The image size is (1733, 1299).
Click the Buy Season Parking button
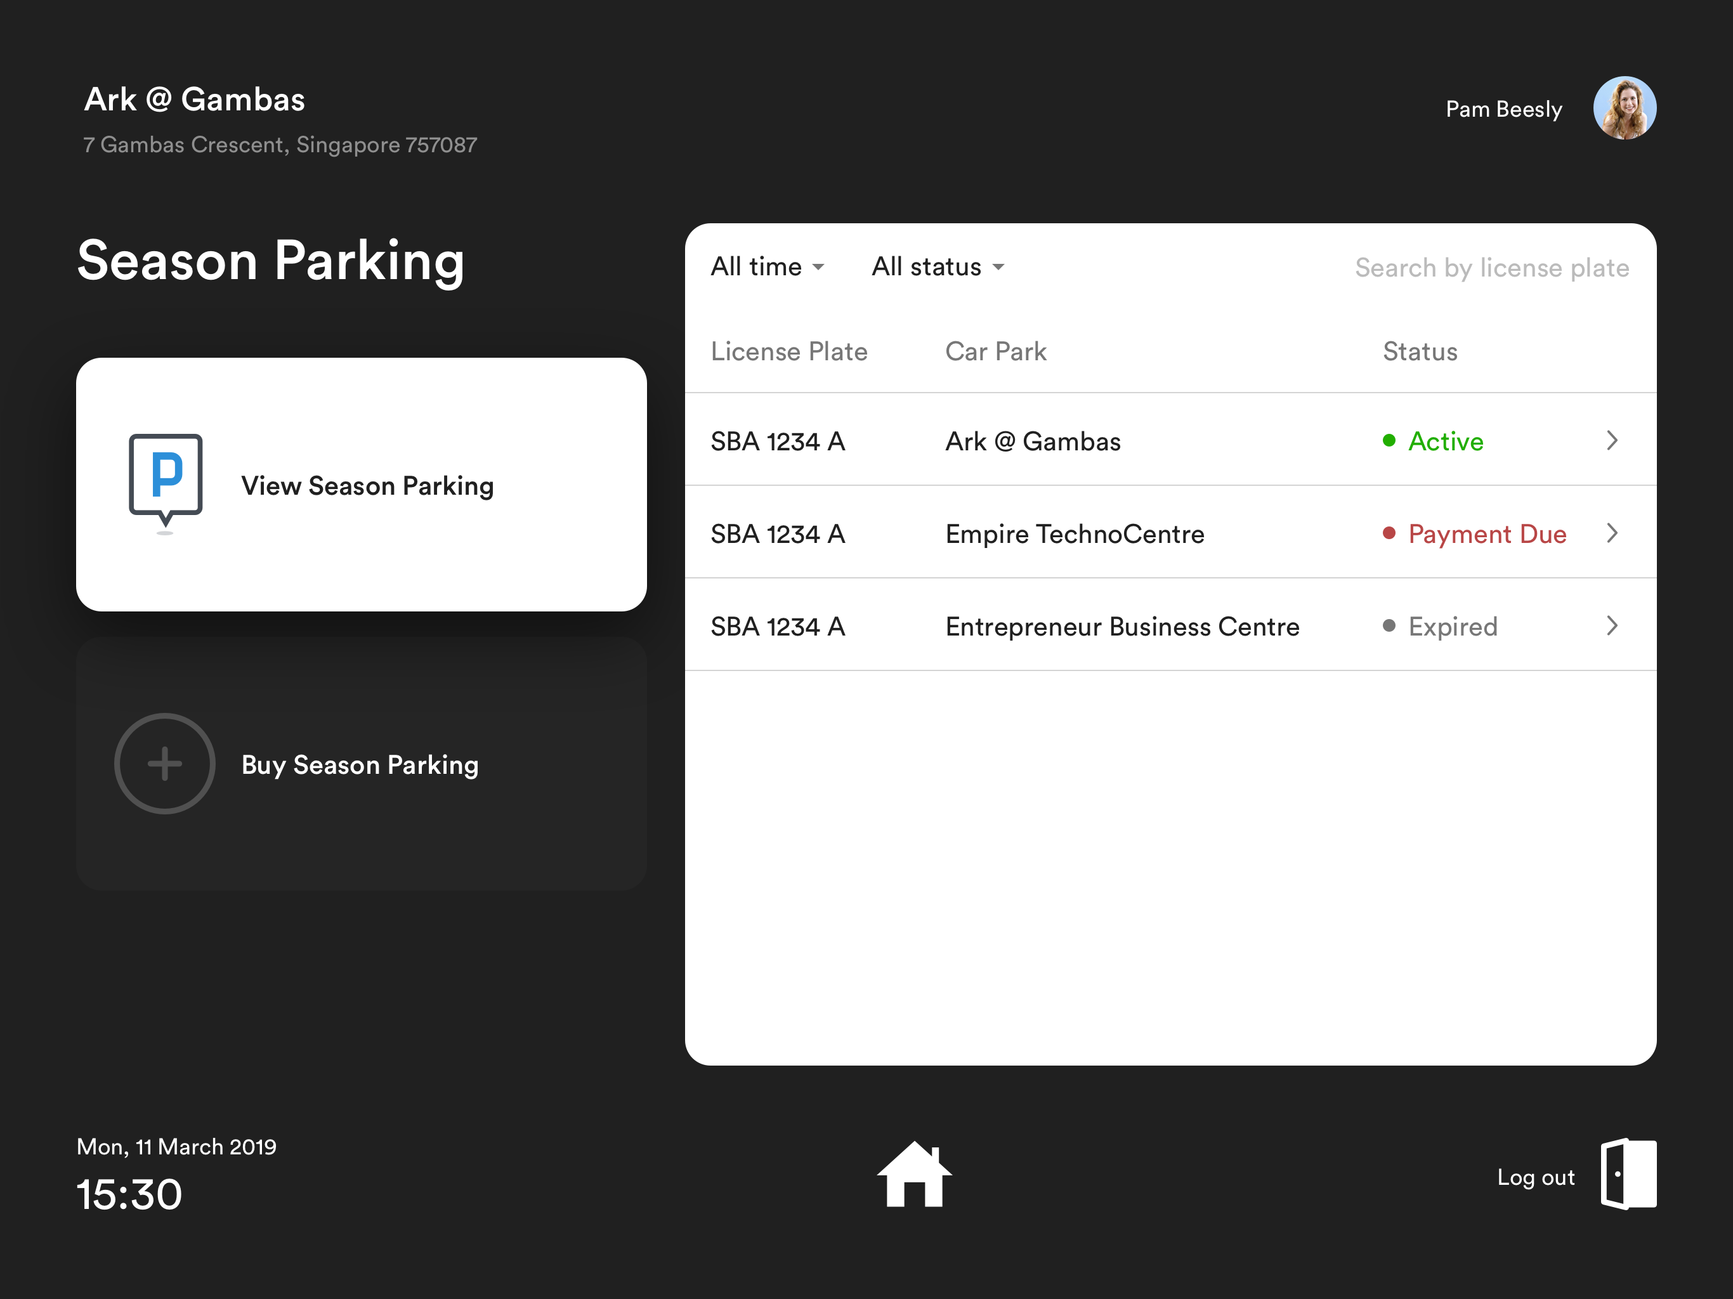coord(361,764)
